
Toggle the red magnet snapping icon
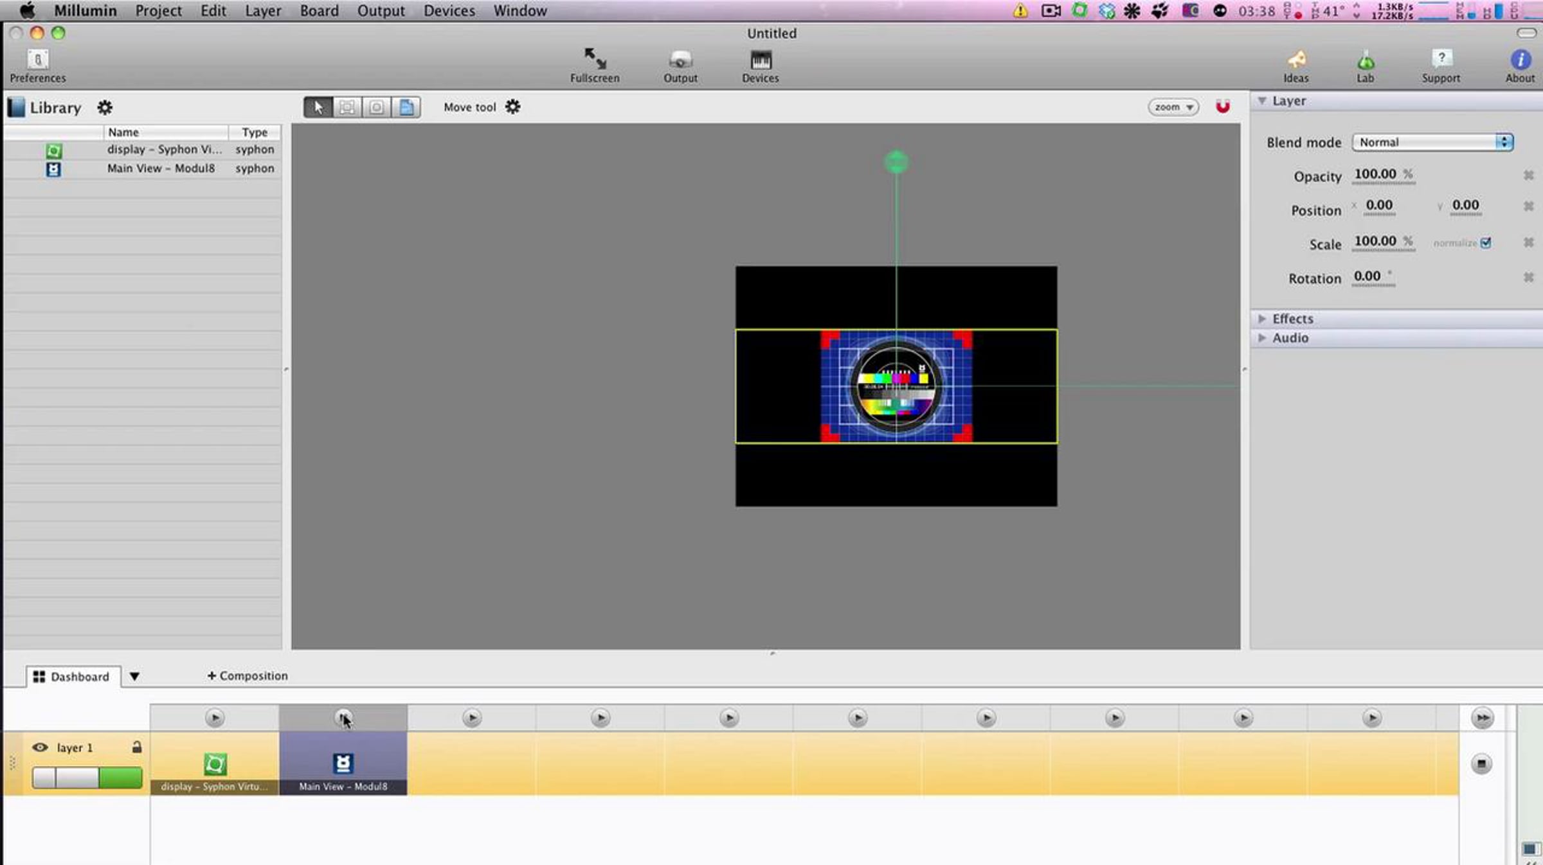pos(1223,107)
